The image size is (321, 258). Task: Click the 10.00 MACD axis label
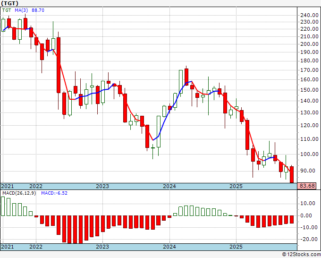309,203
